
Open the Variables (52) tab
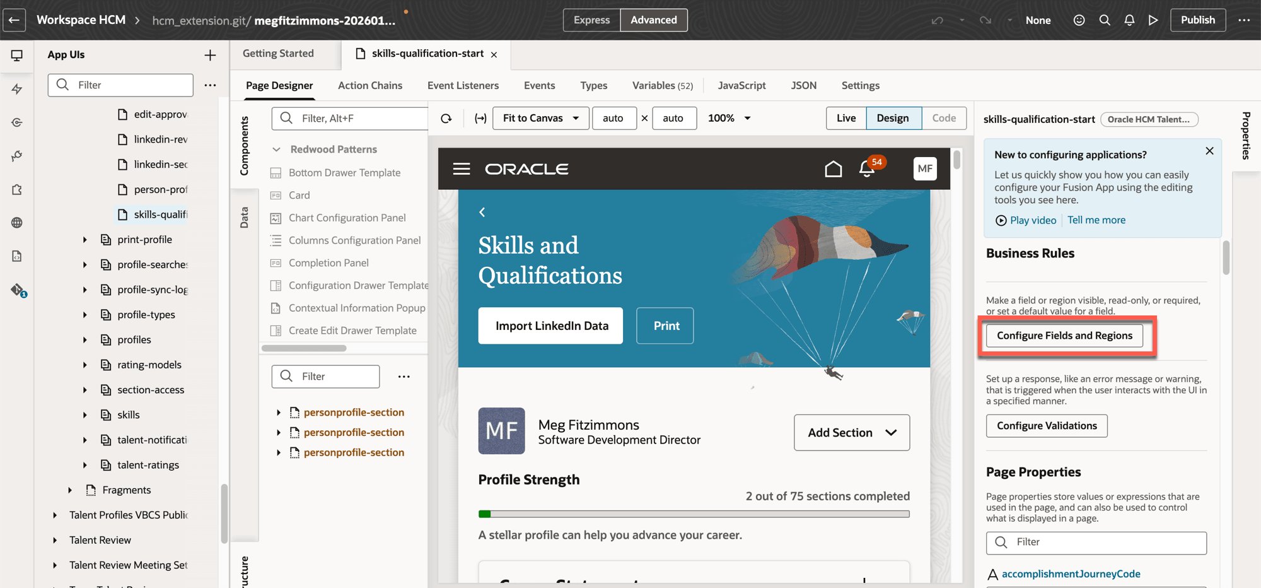[662, 85]
